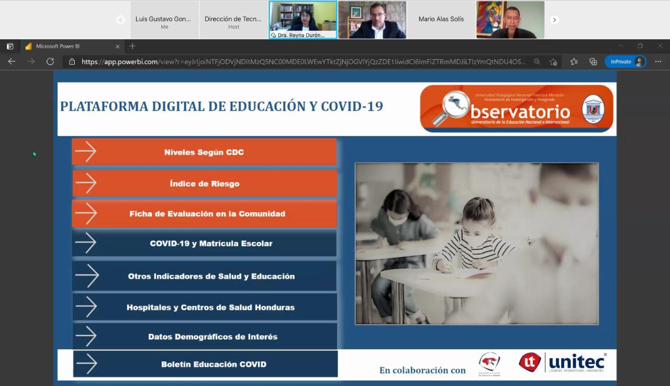Open the Favorites list icon
The width and height of the screenshot is (670, 386).
click(574, 62)
